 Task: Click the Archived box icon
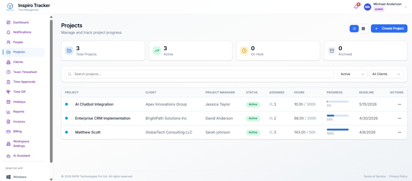[x=332, y=51]
